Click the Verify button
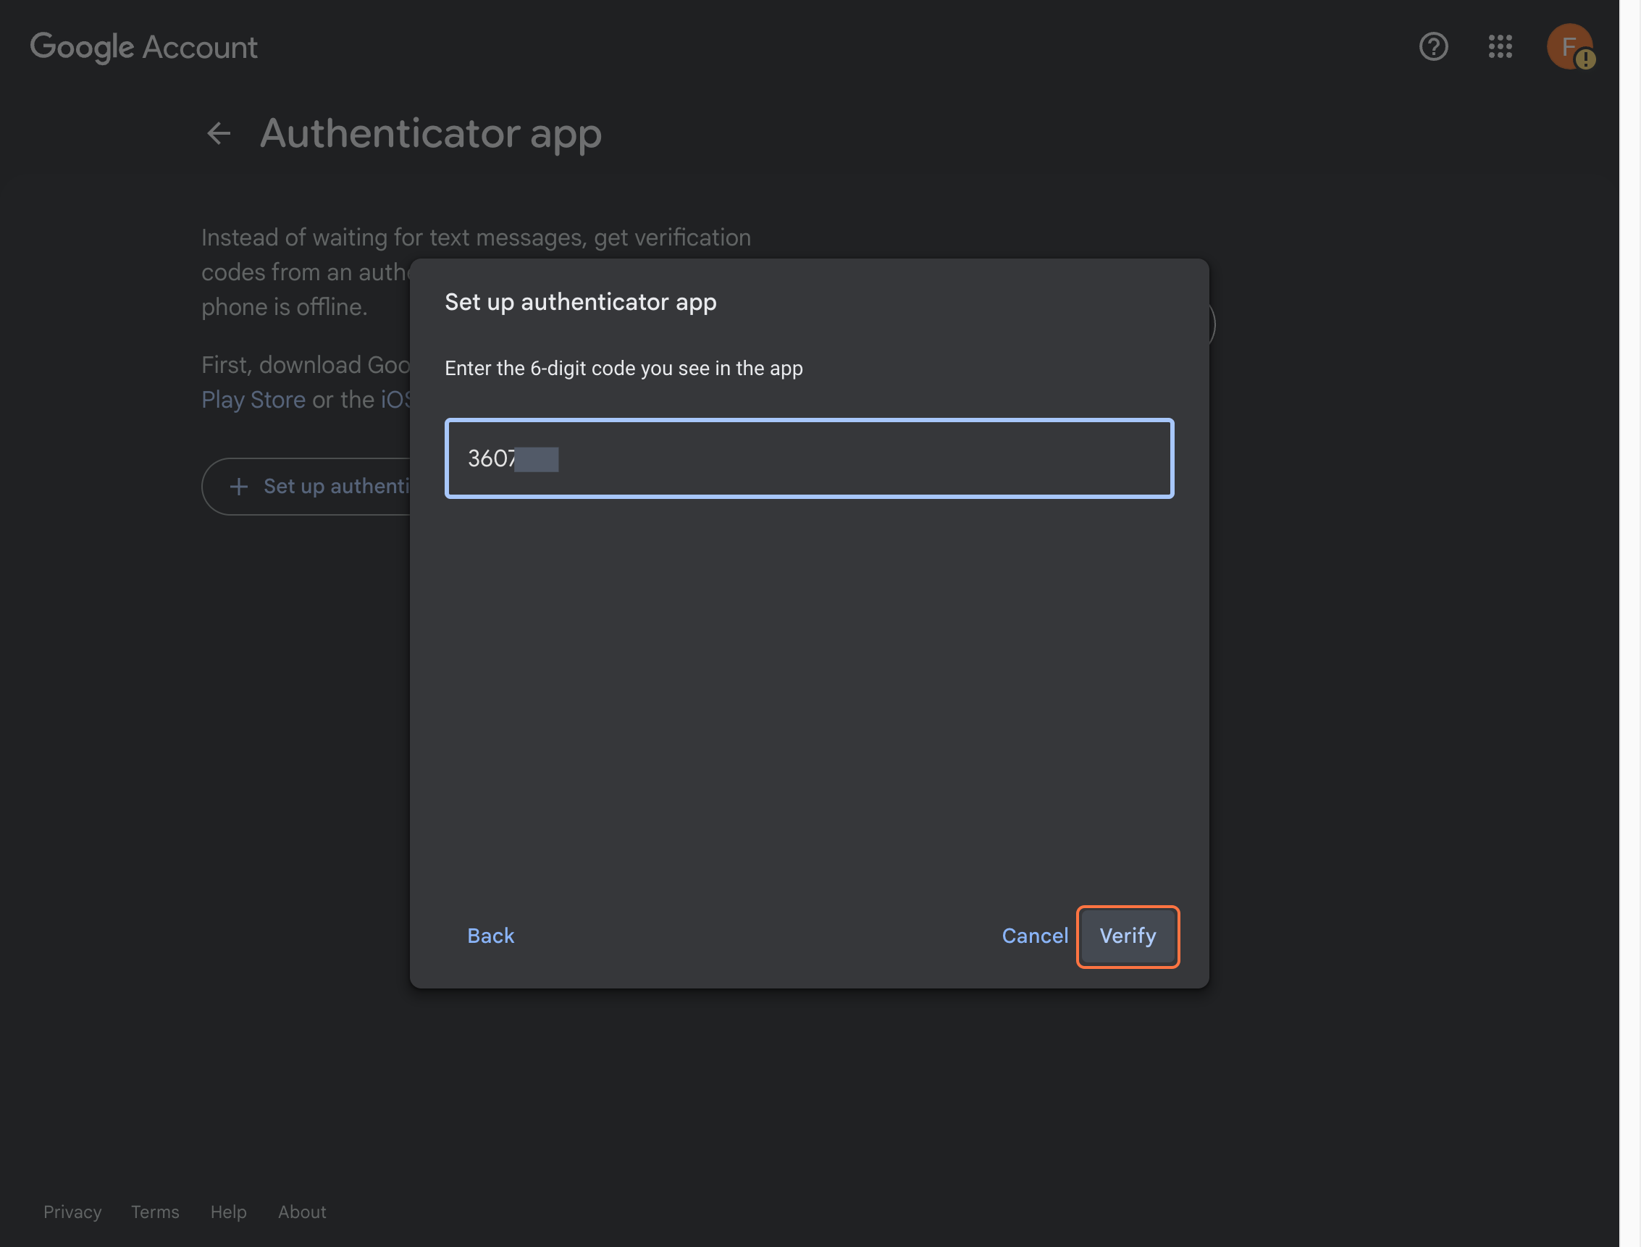 pos(1128,936)
